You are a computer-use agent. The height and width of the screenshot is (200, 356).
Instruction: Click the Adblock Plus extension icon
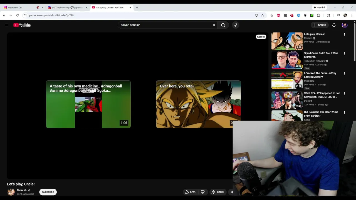coord(278,15)
